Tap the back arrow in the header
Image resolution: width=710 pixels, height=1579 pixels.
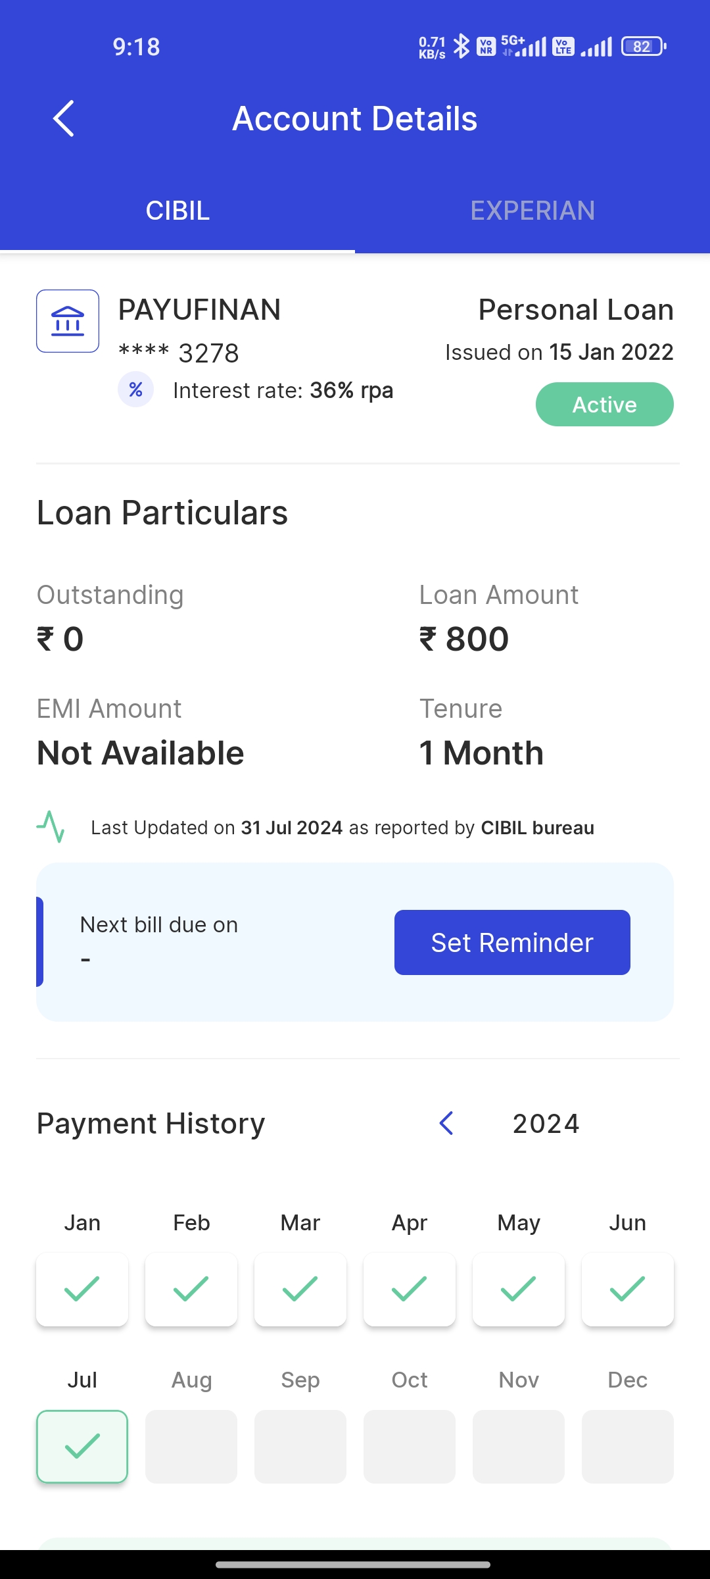(64, 119)
